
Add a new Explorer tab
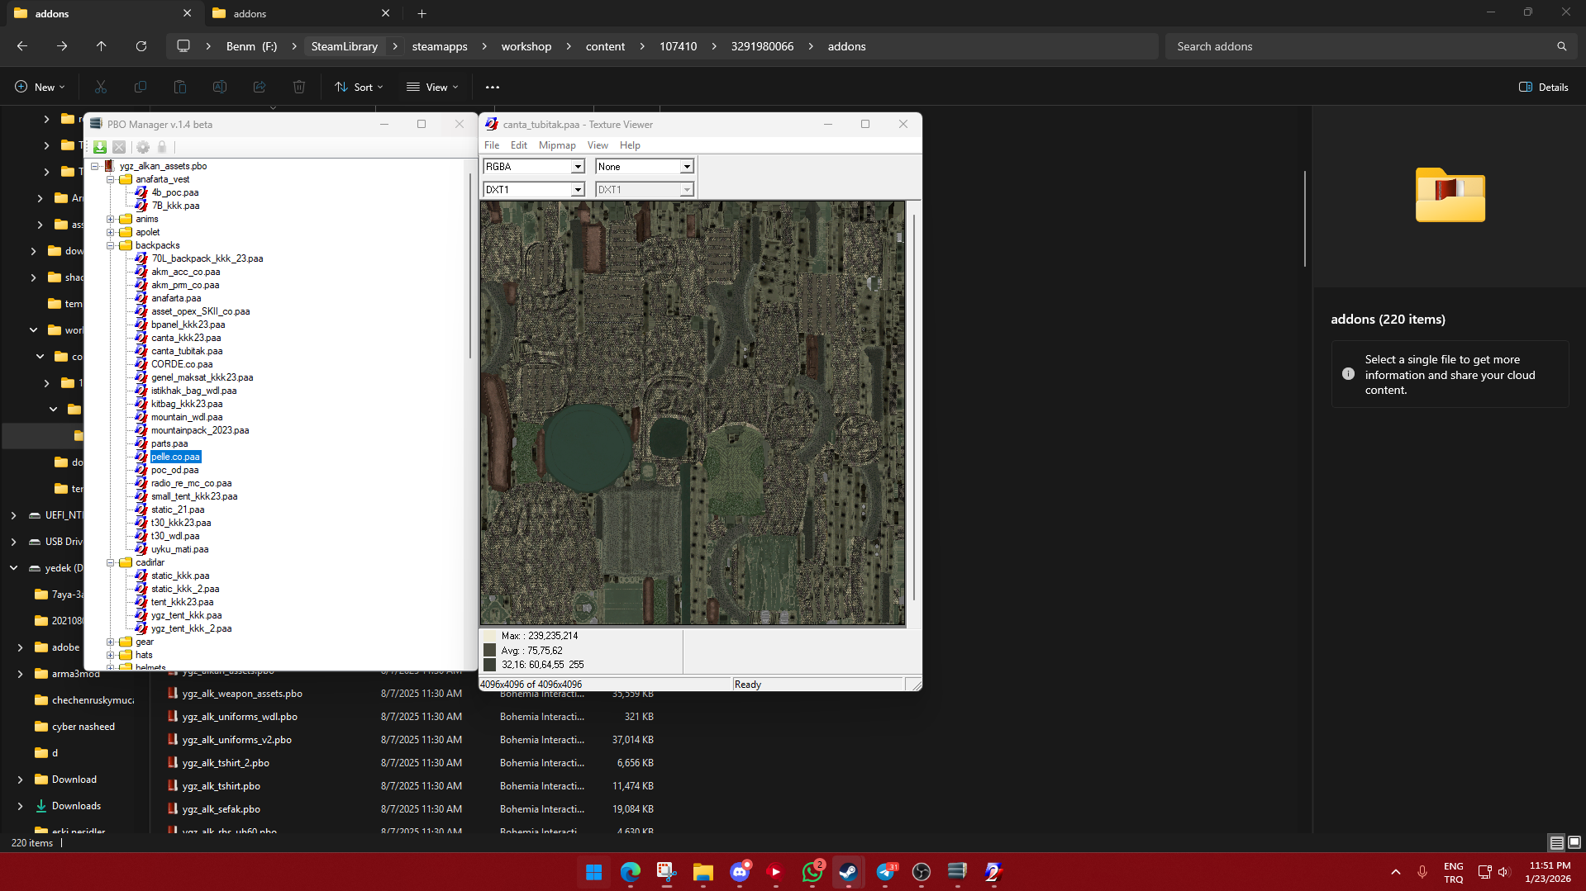(x=422, y=13)
